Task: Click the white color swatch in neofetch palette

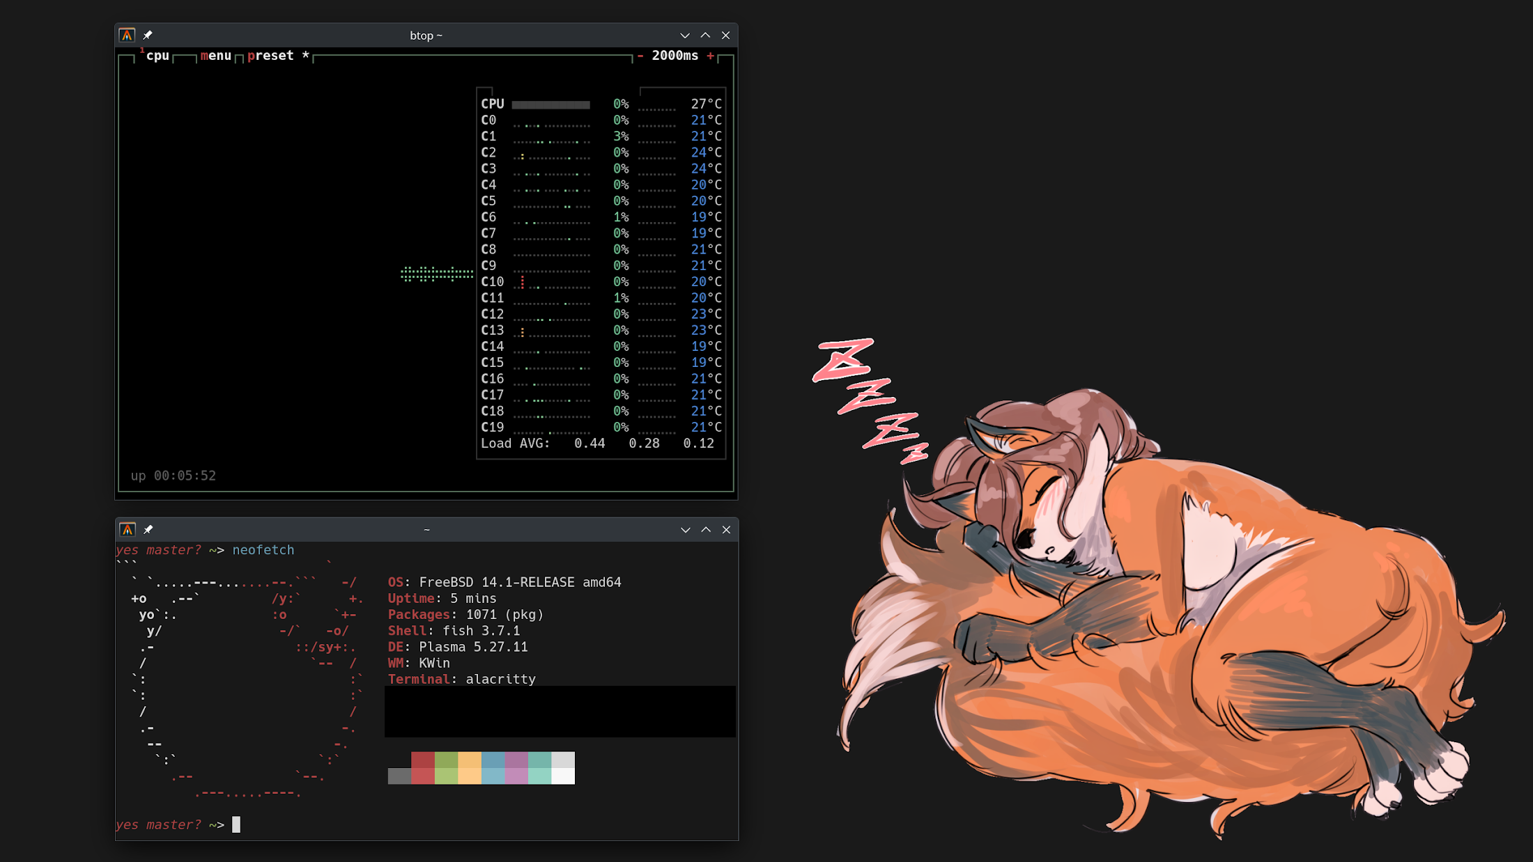Action: (563, 768)
